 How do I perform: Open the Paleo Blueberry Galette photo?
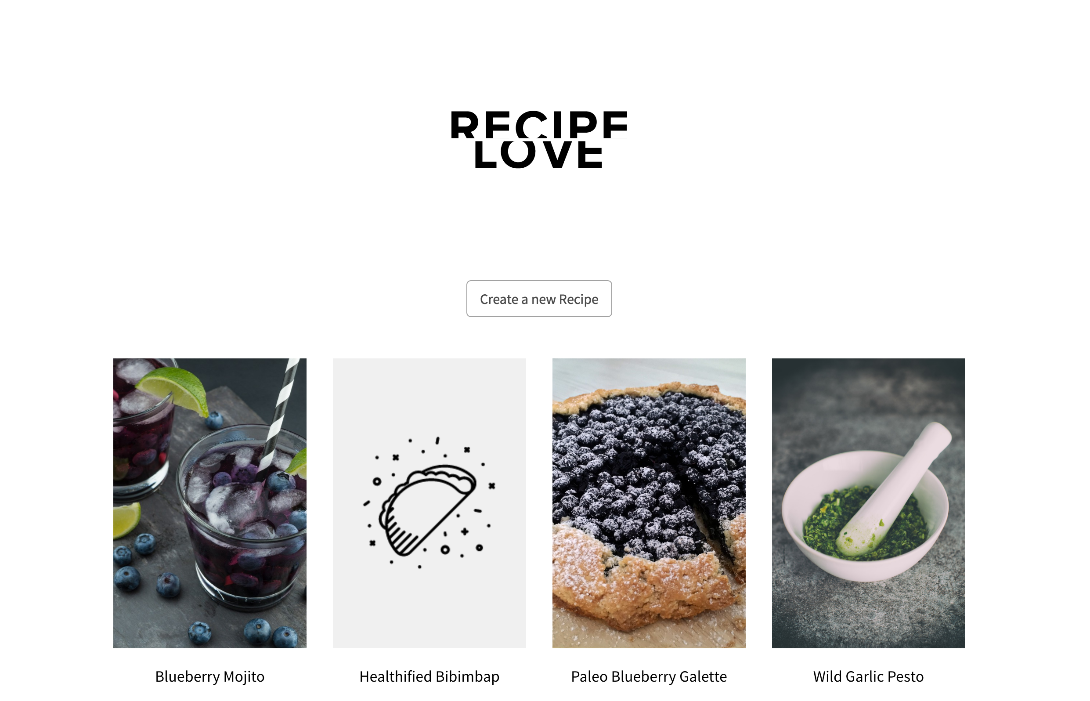point(649,503)
